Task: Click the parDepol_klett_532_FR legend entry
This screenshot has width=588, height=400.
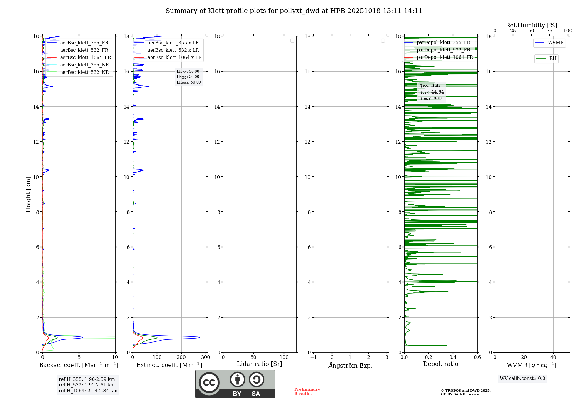Action: [x=443, y=50]
